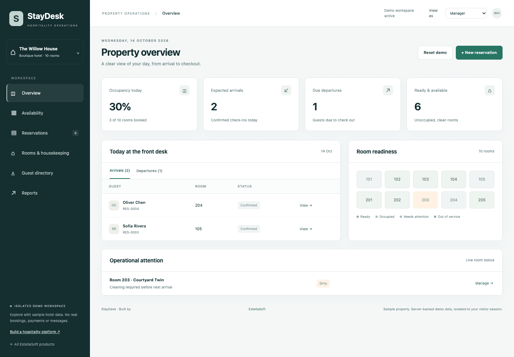Open Guest directory in the sidebar

45,173
